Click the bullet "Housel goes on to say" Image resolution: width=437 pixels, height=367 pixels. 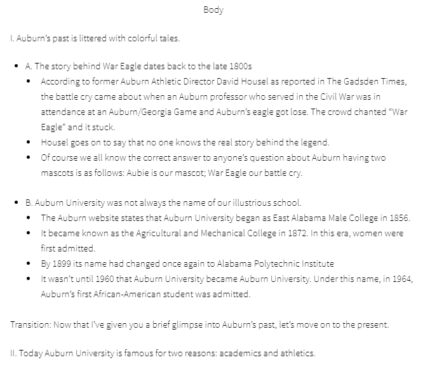185,142
